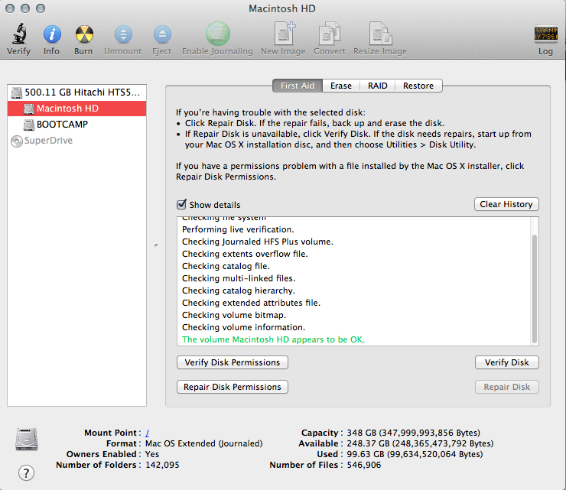Click the Available value 248.37 GB
The image size is (566, 490).
click(420, 443)
